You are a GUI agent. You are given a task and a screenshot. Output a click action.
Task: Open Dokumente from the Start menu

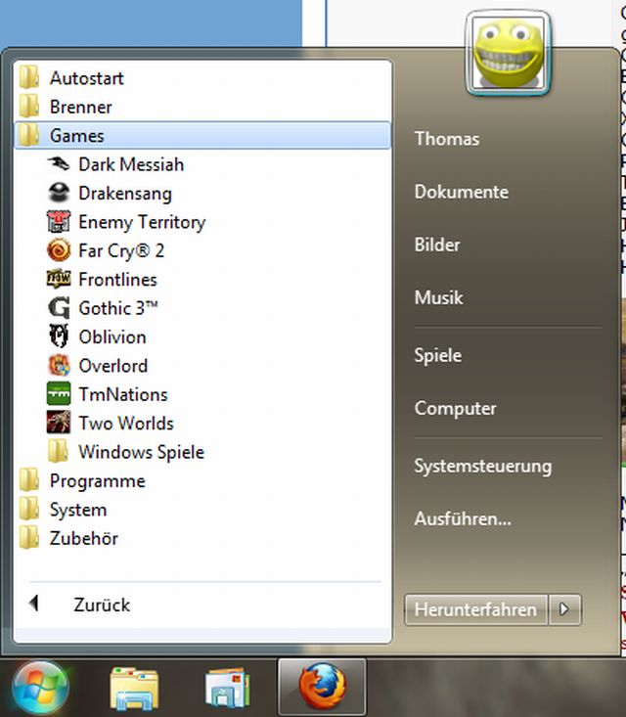tap(461, 192)
